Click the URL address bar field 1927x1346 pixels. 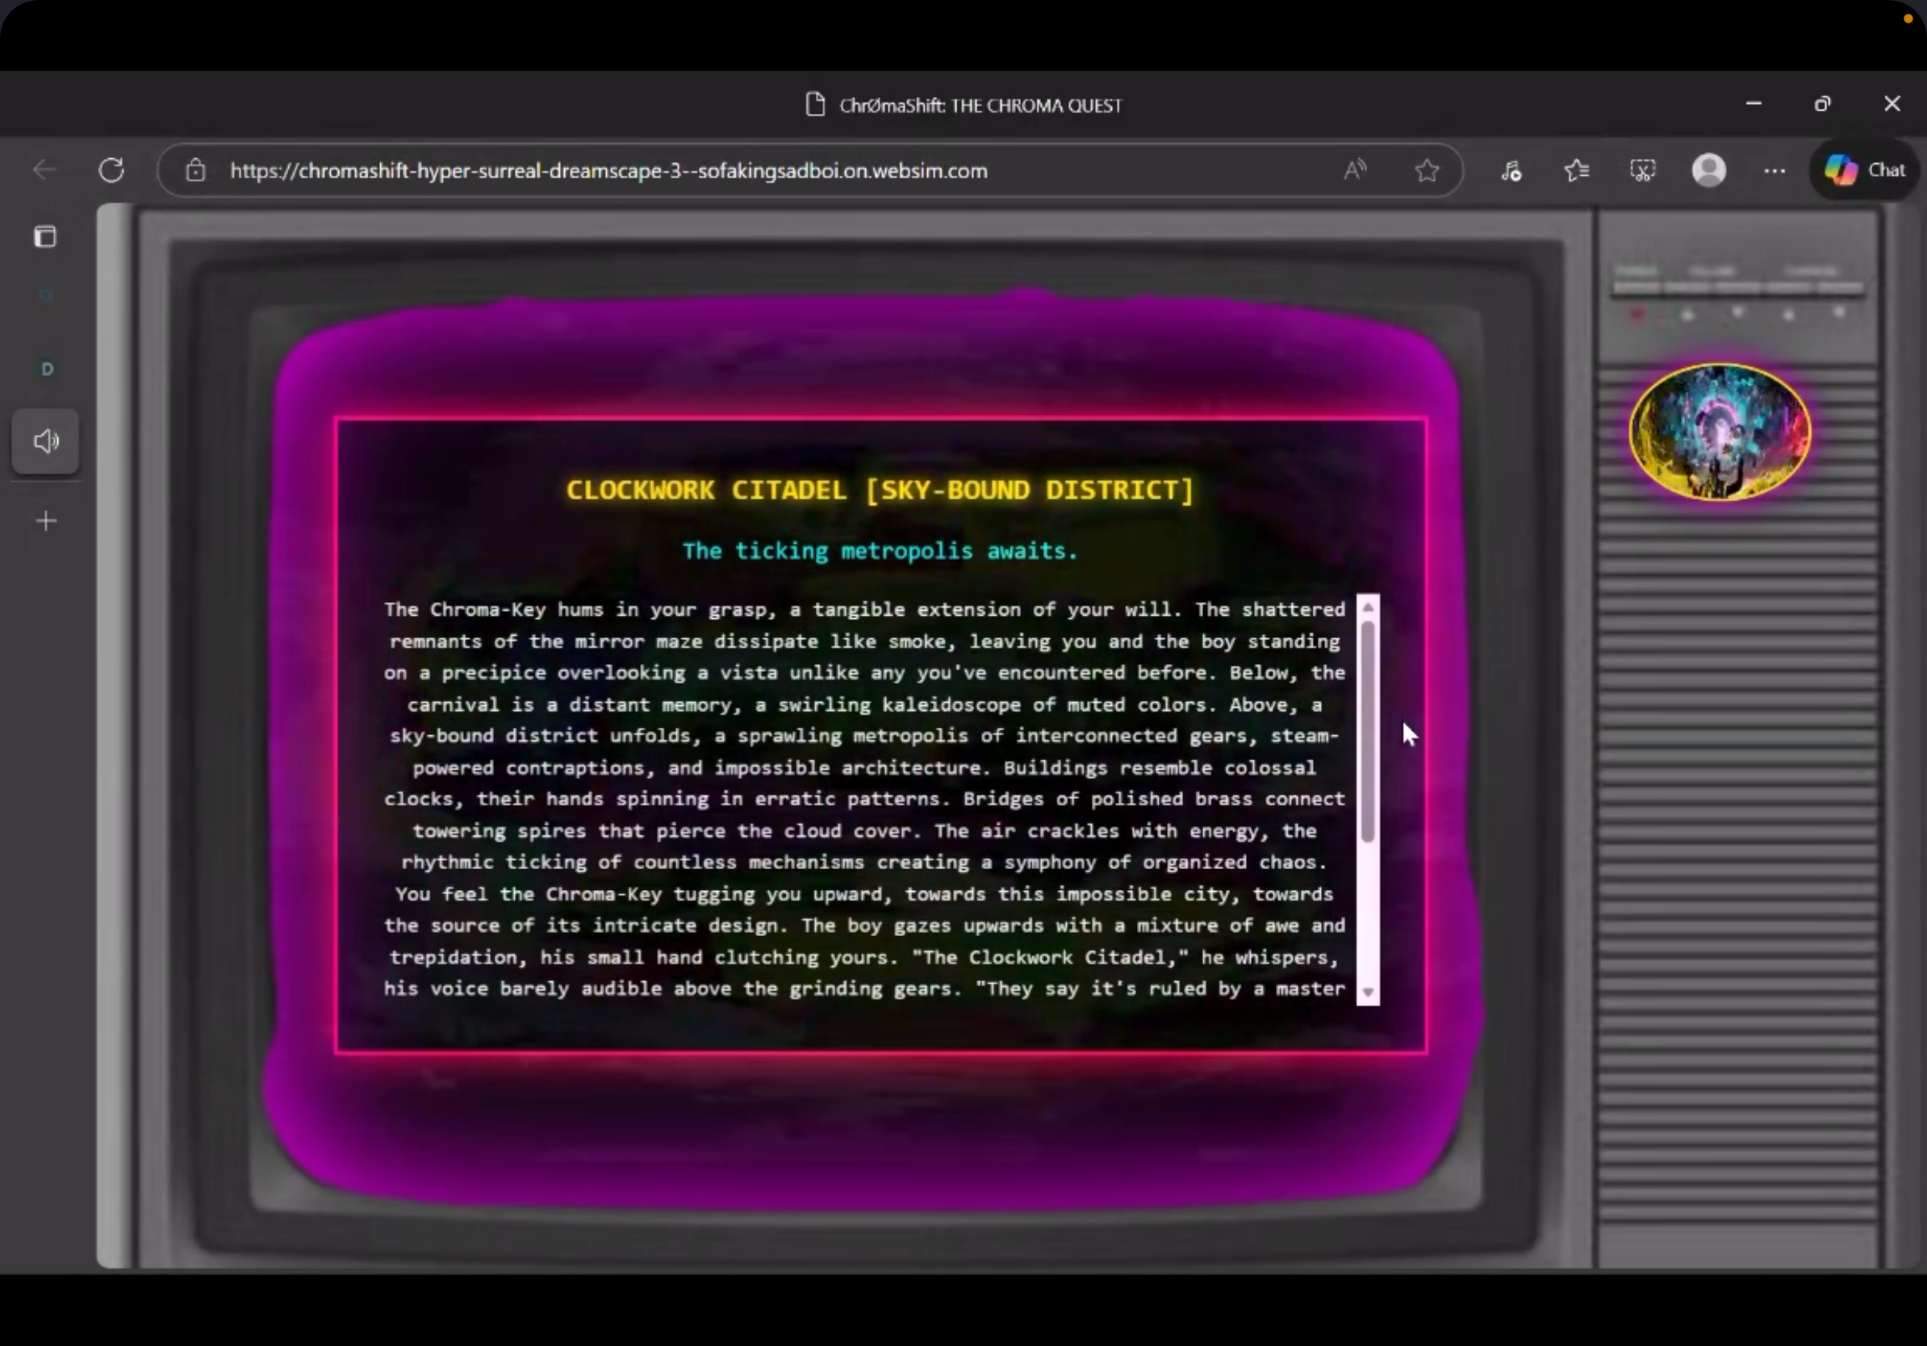point(755,170)
